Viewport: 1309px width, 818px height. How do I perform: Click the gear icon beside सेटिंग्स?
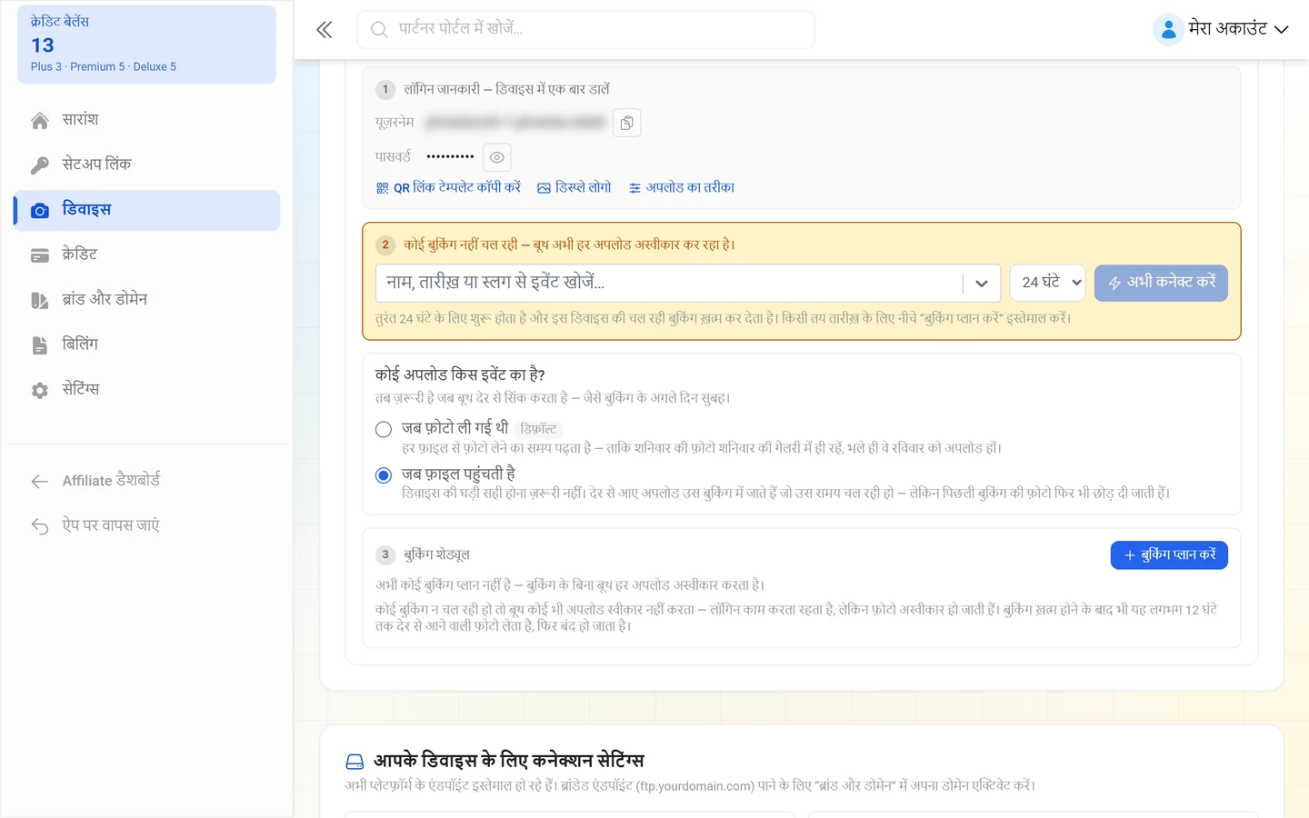[x=40, y=390]
